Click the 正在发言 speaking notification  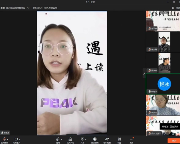tap(170, 127)
